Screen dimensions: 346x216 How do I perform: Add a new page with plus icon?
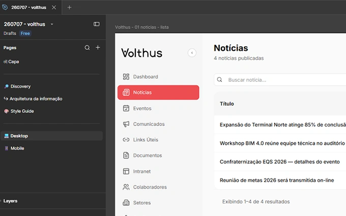pos(98,47)
